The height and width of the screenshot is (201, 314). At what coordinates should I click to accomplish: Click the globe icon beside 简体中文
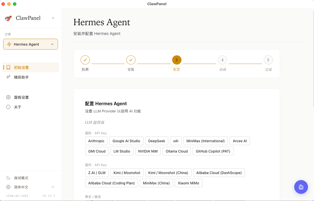8,187
